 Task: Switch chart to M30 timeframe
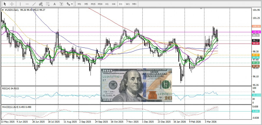click(100, 4)
